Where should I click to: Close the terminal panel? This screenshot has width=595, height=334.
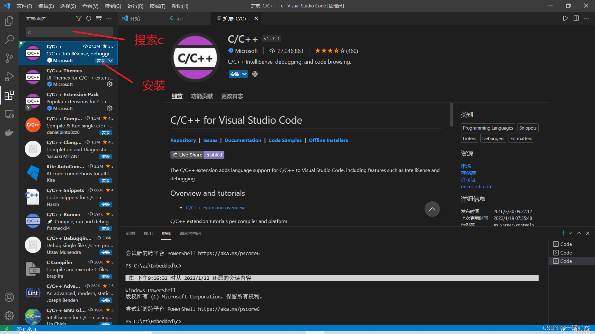coord(588,233)
